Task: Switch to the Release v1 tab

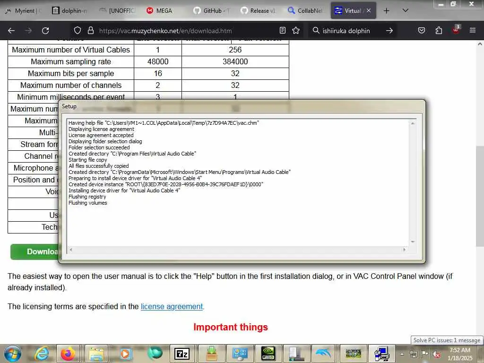Action: (259, 11)
